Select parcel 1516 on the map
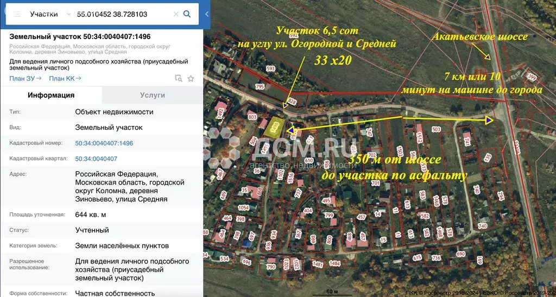This screenshot has height=297, width=556. pos(291,178)
